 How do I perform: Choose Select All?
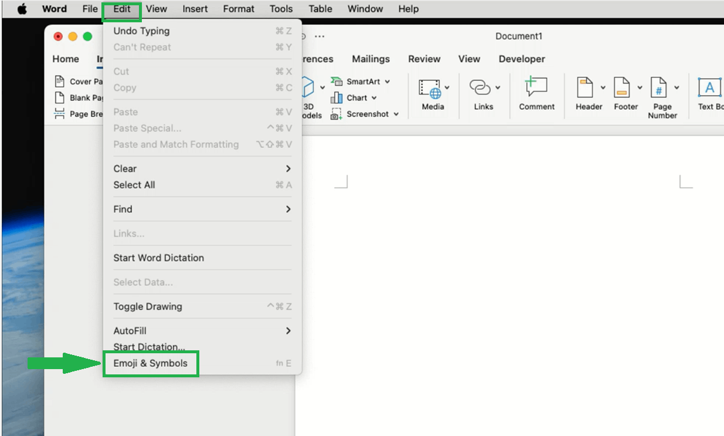pyautogui.click(x=202, y=185)
